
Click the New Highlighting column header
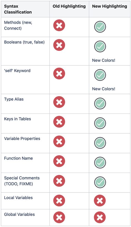[x=109, y=6]
